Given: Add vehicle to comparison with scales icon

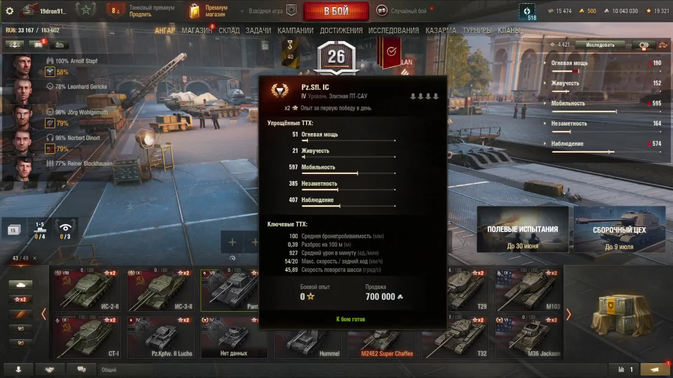Looking at the screenshot, I should pos(662,45).
